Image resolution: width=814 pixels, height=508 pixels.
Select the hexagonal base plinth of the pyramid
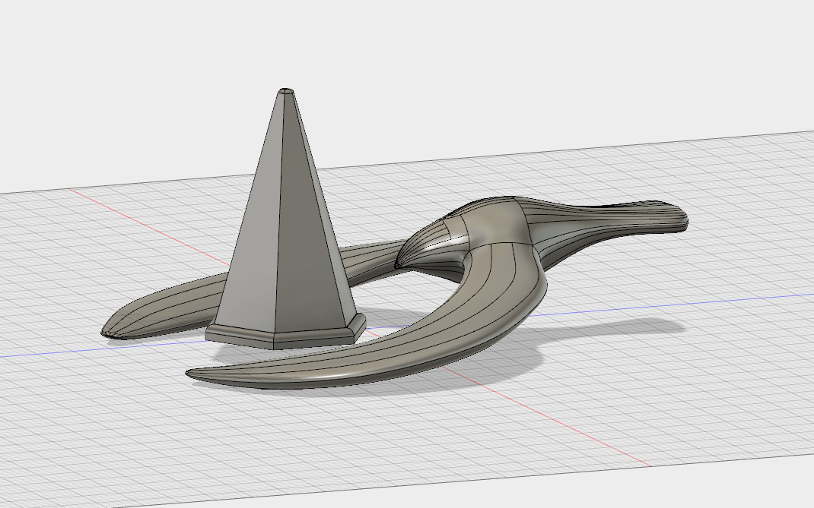281,336
